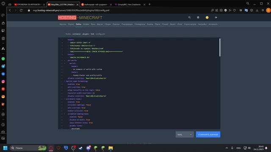Open Twitch panel in Opera sidebar
Viewport: 271px width, 152px height.
(x=3, y=31)
